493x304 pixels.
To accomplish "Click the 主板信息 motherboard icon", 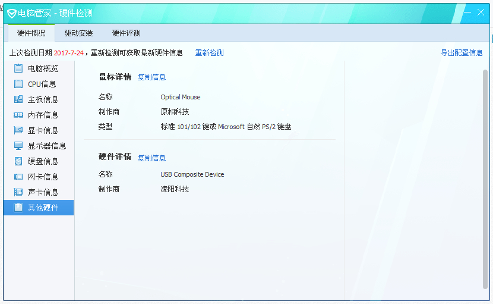I will click(18, 99).
